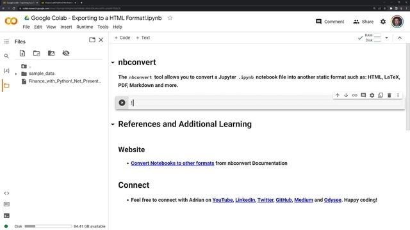The width and height of the screenshot is (410, 230).
Task: Open the Runtime menu
Action: (85, 27)
